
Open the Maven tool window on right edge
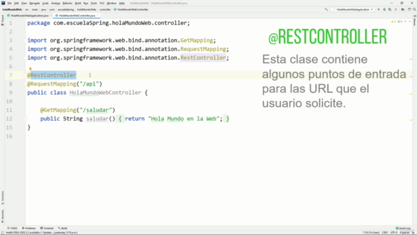(x=414, y=21)
